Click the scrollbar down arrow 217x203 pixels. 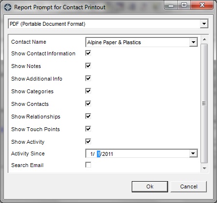(204, 169)
